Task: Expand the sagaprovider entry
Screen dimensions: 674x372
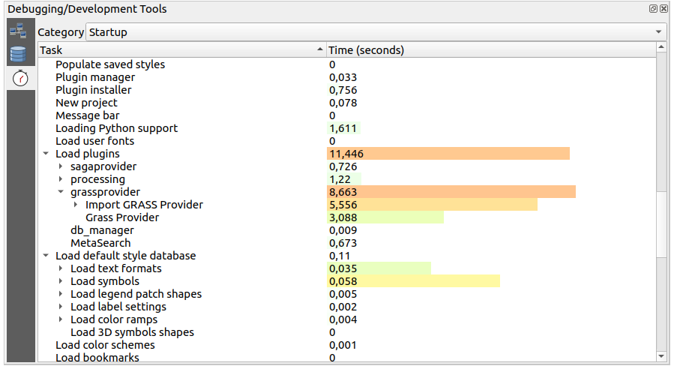Action: click(x=61, y=166)
